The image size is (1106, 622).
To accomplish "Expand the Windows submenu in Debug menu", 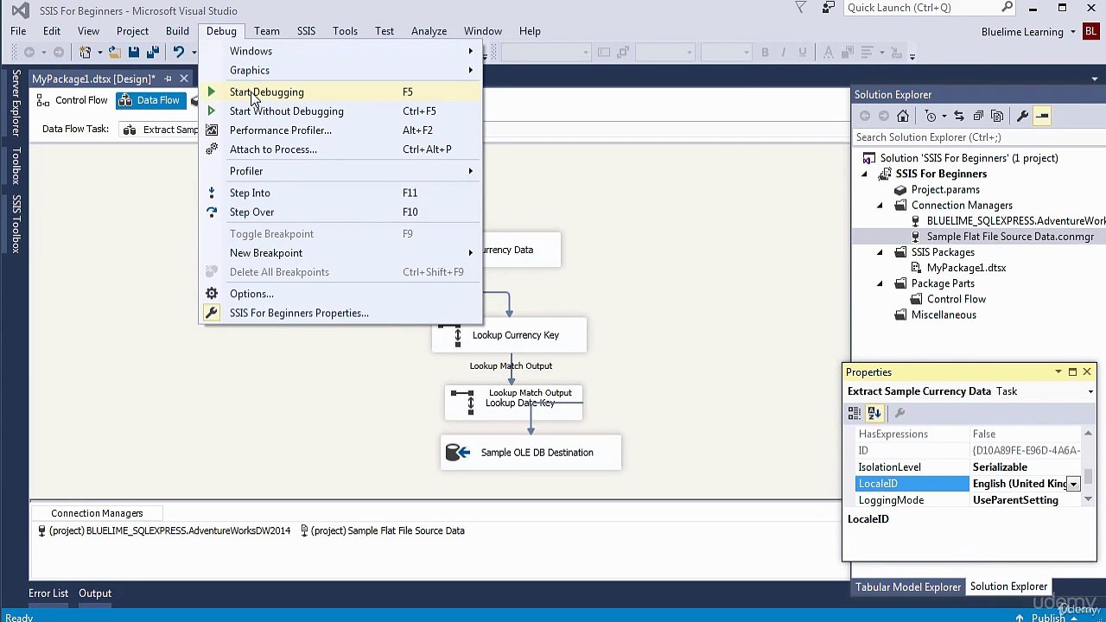I will tap(341, 51).
